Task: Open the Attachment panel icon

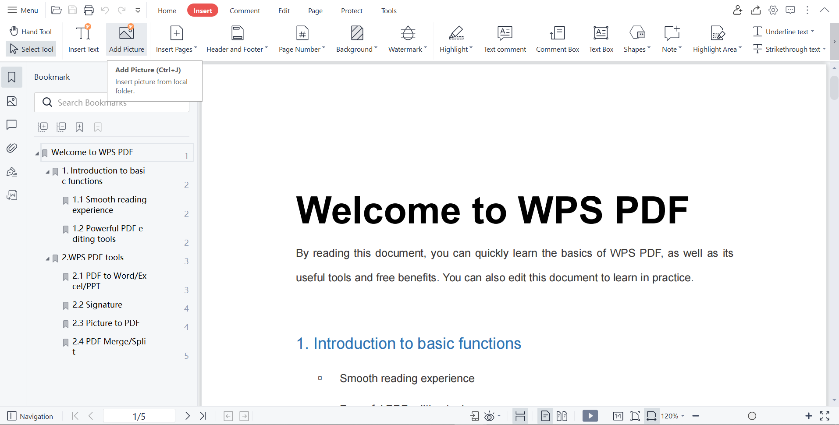Action: click(x=11, y=148)
